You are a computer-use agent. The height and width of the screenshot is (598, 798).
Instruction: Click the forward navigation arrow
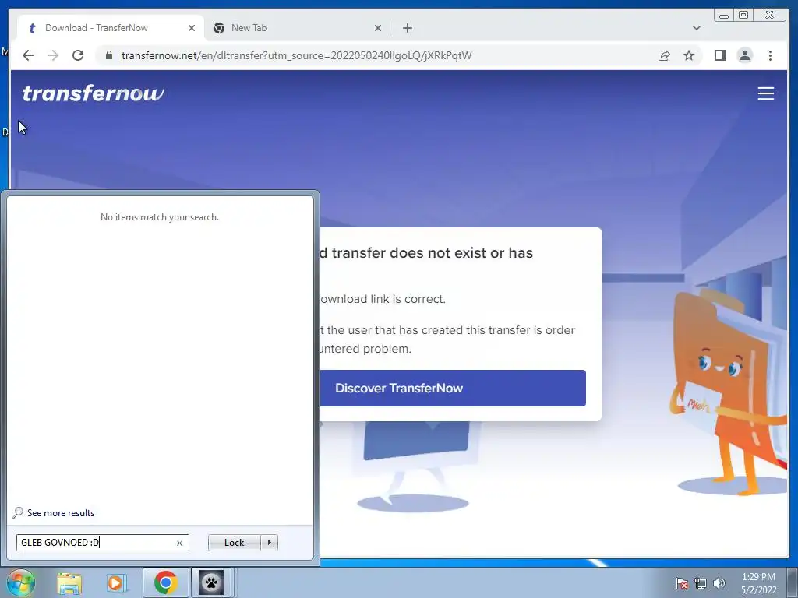[53, 55]
